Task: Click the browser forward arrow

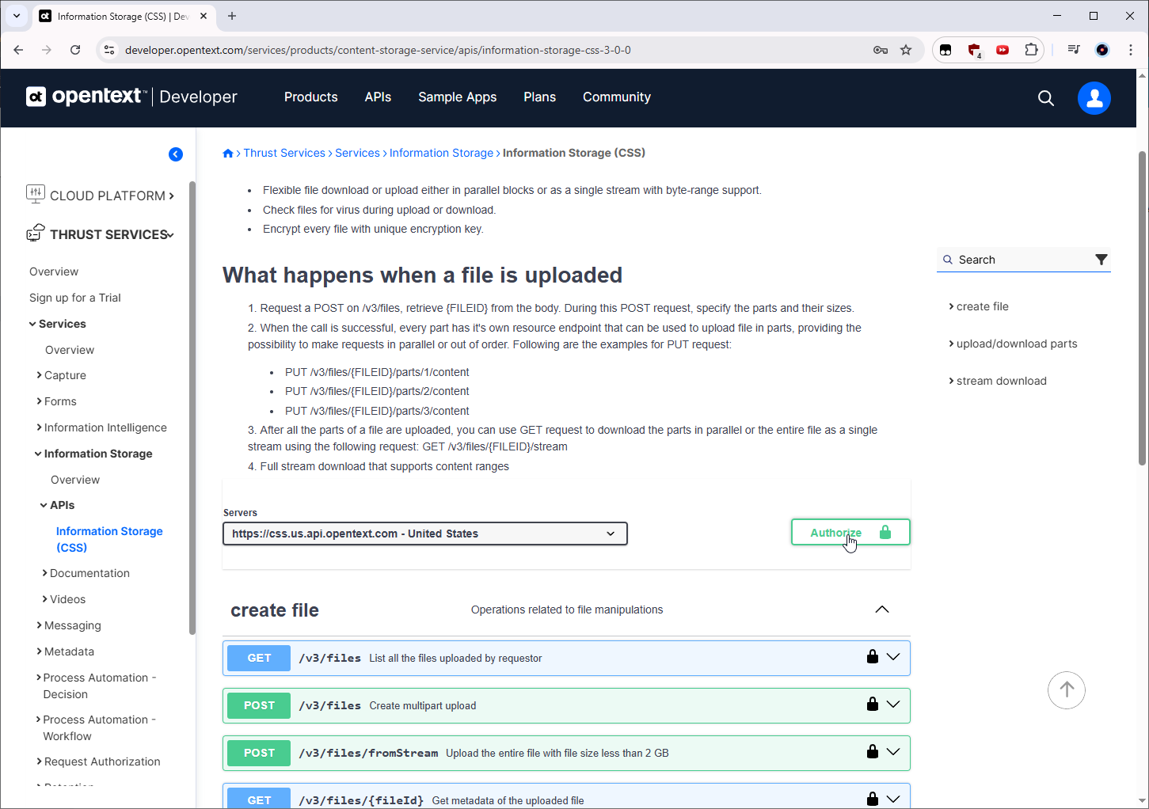Action: click(47, 50)
